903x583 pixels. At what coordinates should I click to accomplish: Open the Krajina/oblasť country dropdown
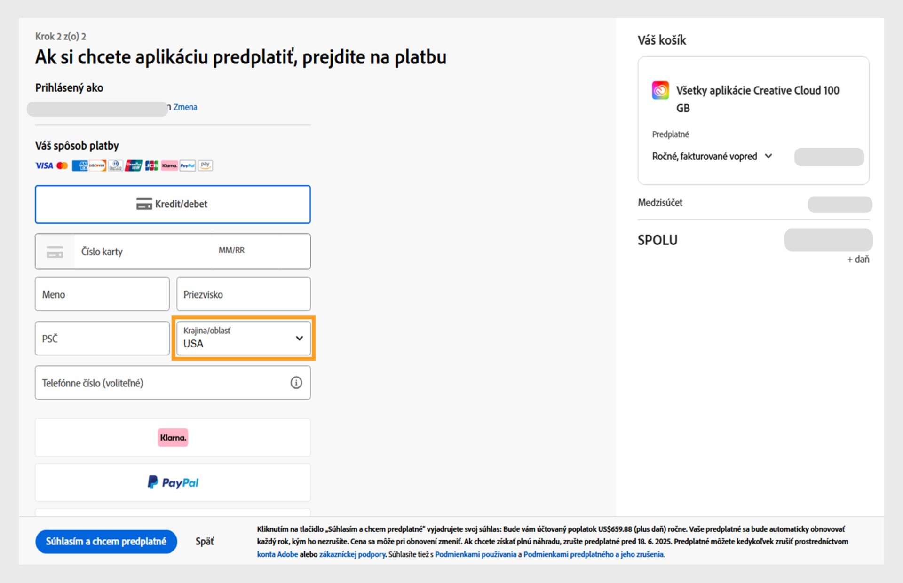(243, 338)
